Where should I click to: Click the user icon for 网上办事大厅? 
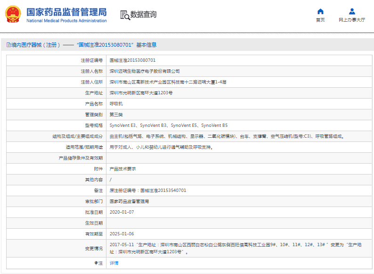352,11
